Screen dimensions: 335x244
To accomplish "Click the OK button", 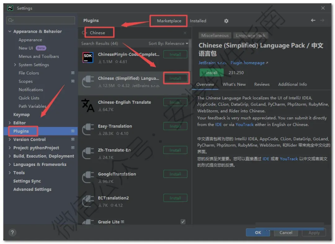I will [x=258, y=233].
